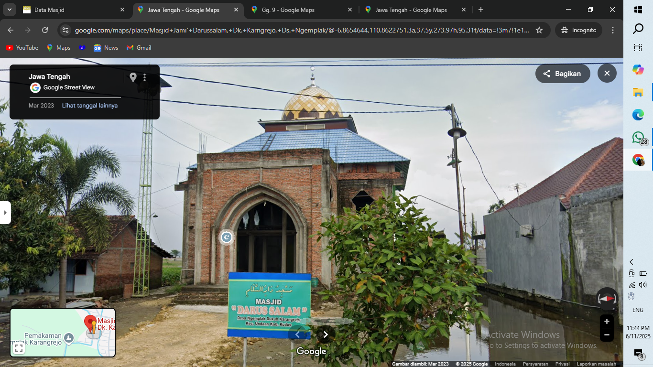Click the compass to reset orientation
Viewport: 653px width, 367px height.
607,299
